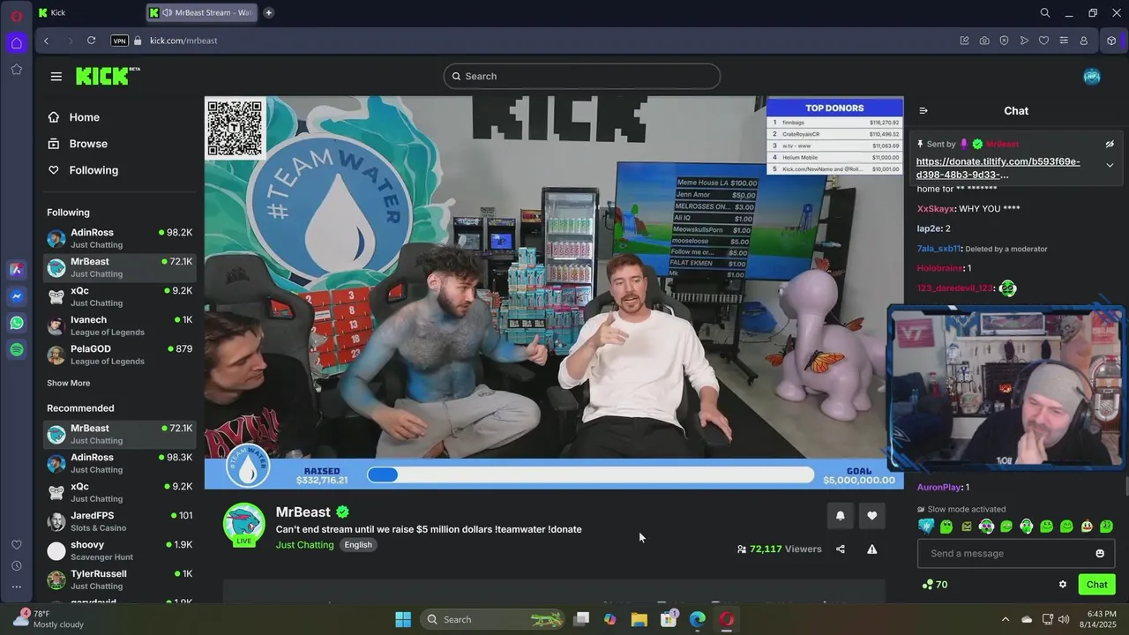Screen dimensions: 1129x635
Task: Open Microsoft Edge from the taskbar
Action: 697,619
